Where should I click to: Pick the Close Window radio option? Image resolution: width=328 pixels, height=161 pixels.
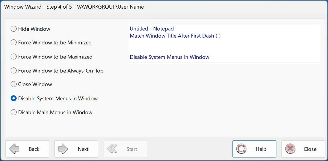(x=13, y=84)
